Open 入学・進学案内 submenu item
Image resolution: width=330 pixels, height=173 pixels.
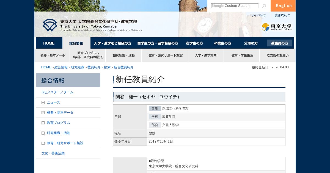[x=206, y=55]
